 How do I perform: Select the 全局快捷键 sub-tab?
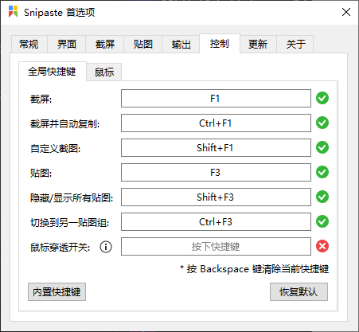(x=52, y=72)
